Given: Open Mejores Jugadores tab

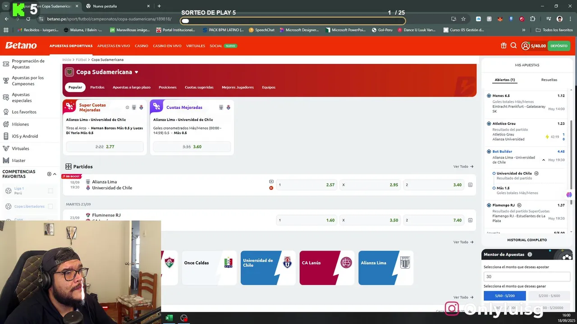Looking at the screenshot, I should [238, 87].
